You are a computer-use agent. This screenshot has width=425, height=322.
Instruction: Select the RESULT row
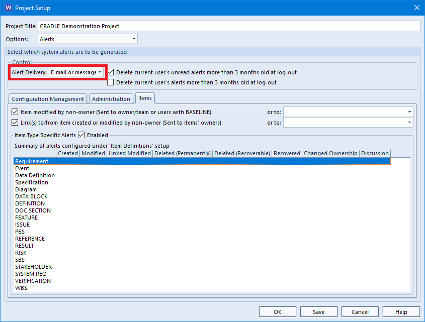(202, 246)
